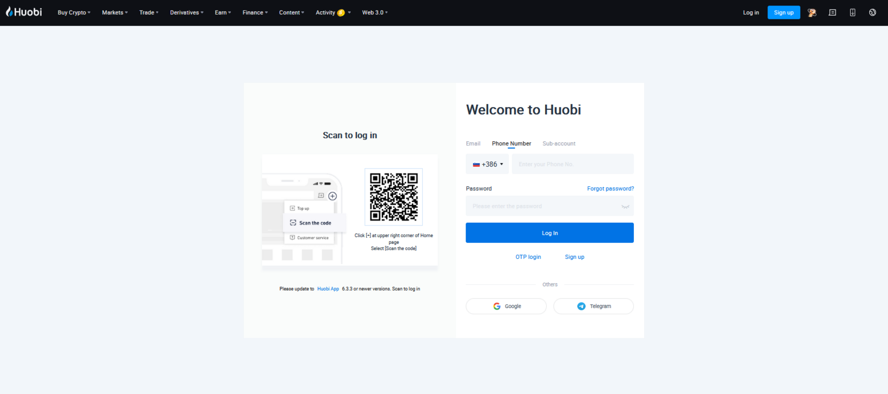The width and height of the screenshot is (888, 394).
Task: Expand the Buy Crypto menu
Action: pos(74,12)
